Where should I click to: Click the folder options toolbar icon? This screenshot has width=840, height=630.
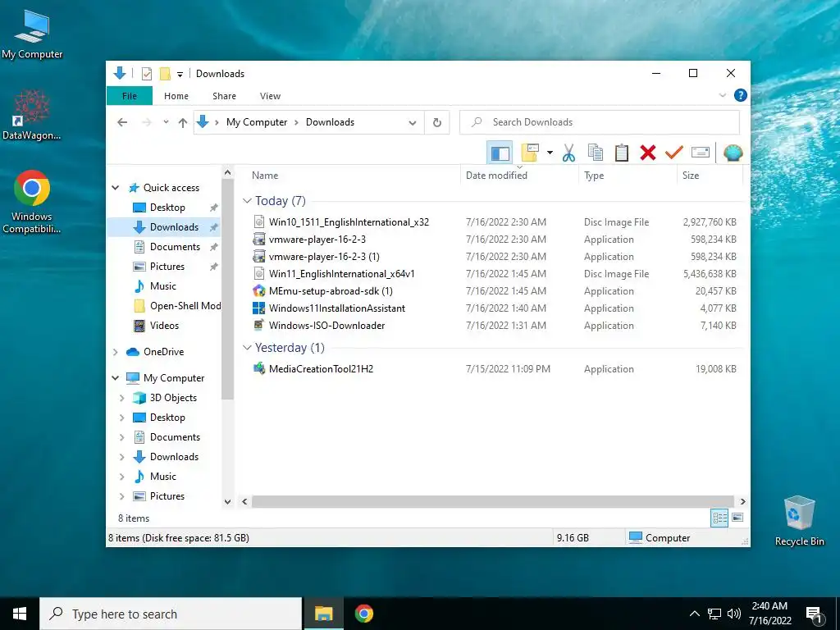pos(530,153)
